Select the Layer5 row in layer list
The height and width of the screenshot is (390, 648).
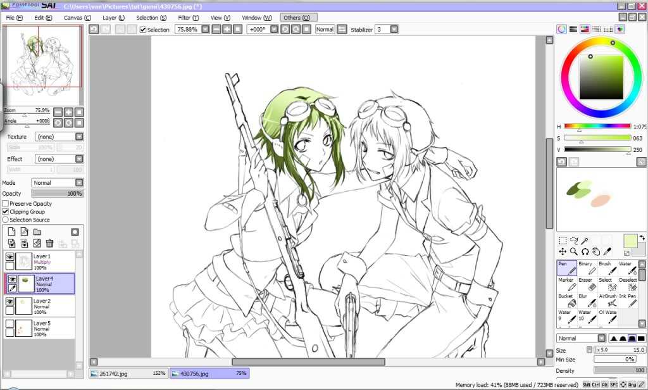coord(40,329)
